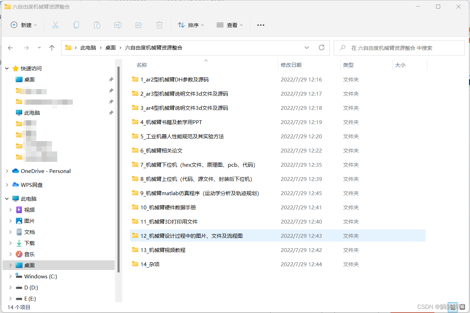Click 此电脑 in the address breadcrumb
This screenshot has height=313, width=470.
point(88,48)
